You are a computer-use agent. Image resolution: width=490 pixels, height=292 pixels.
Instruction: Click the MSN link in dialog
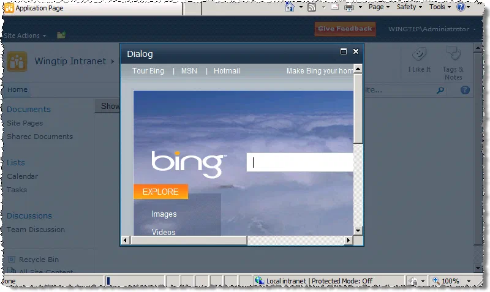[x=189, y=71]
